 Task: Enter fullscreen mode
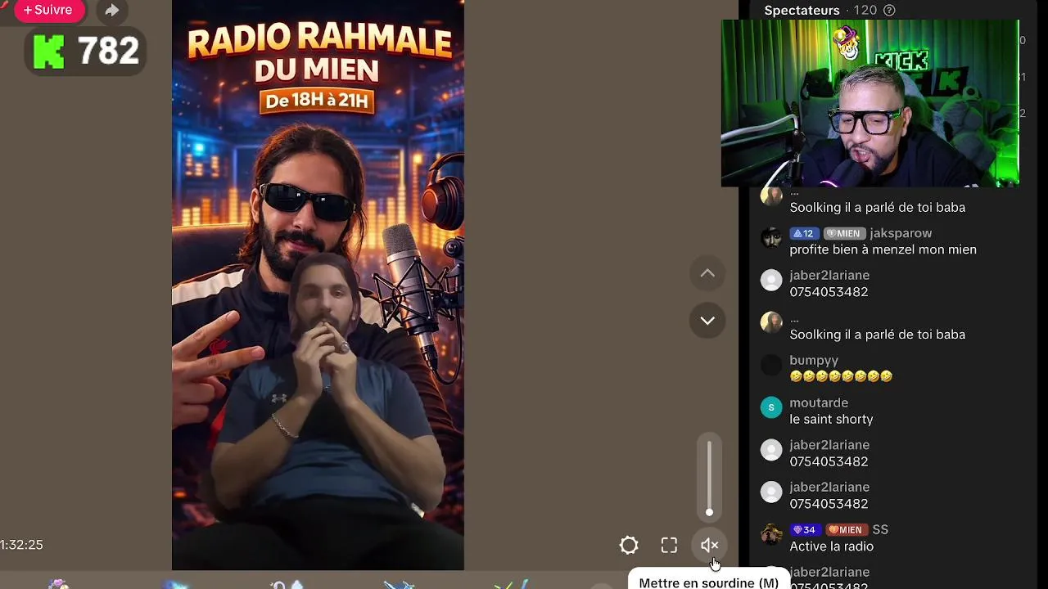tap(669, 546)
